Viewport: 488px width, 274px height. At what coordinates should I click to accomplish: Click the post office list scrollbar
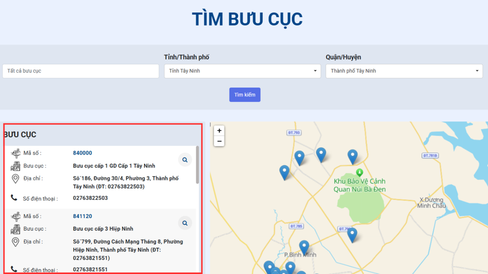coord(197,165)
